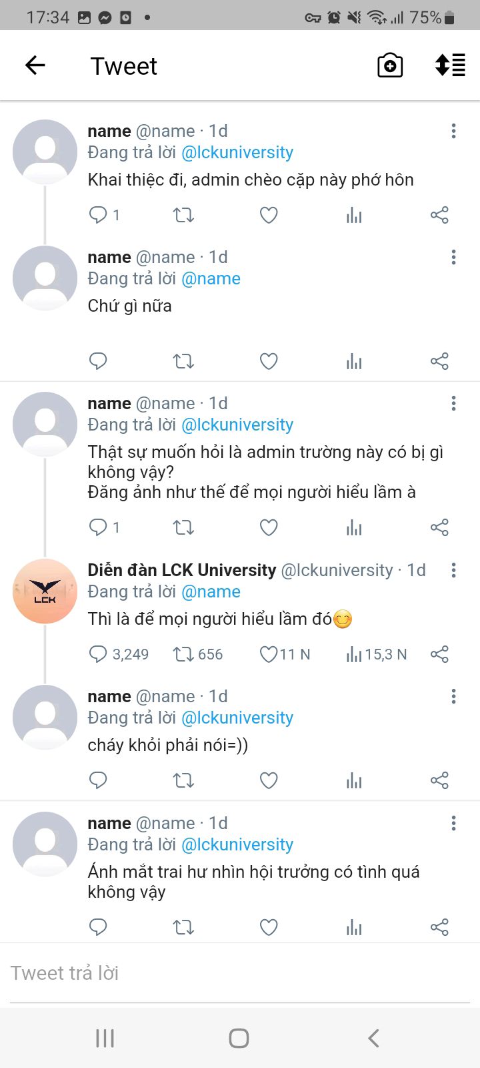Tap the camera plus icon in header

click(x=390, y=65)
